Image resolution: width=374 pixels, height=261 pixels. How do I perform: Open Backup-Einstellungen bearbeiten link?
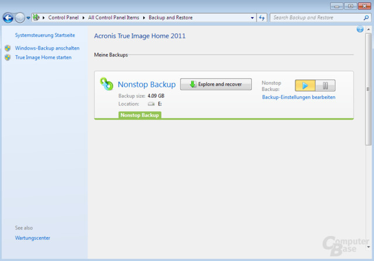click(x=299, y=97)
